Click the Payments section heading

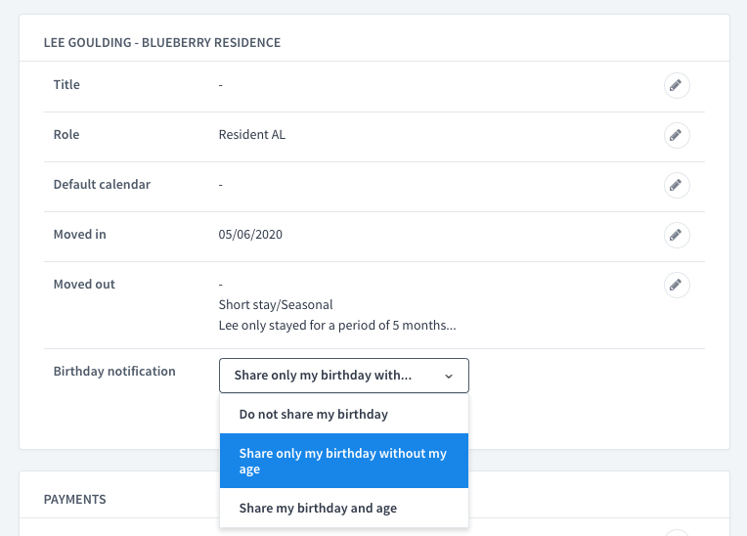tap(74, 499)
